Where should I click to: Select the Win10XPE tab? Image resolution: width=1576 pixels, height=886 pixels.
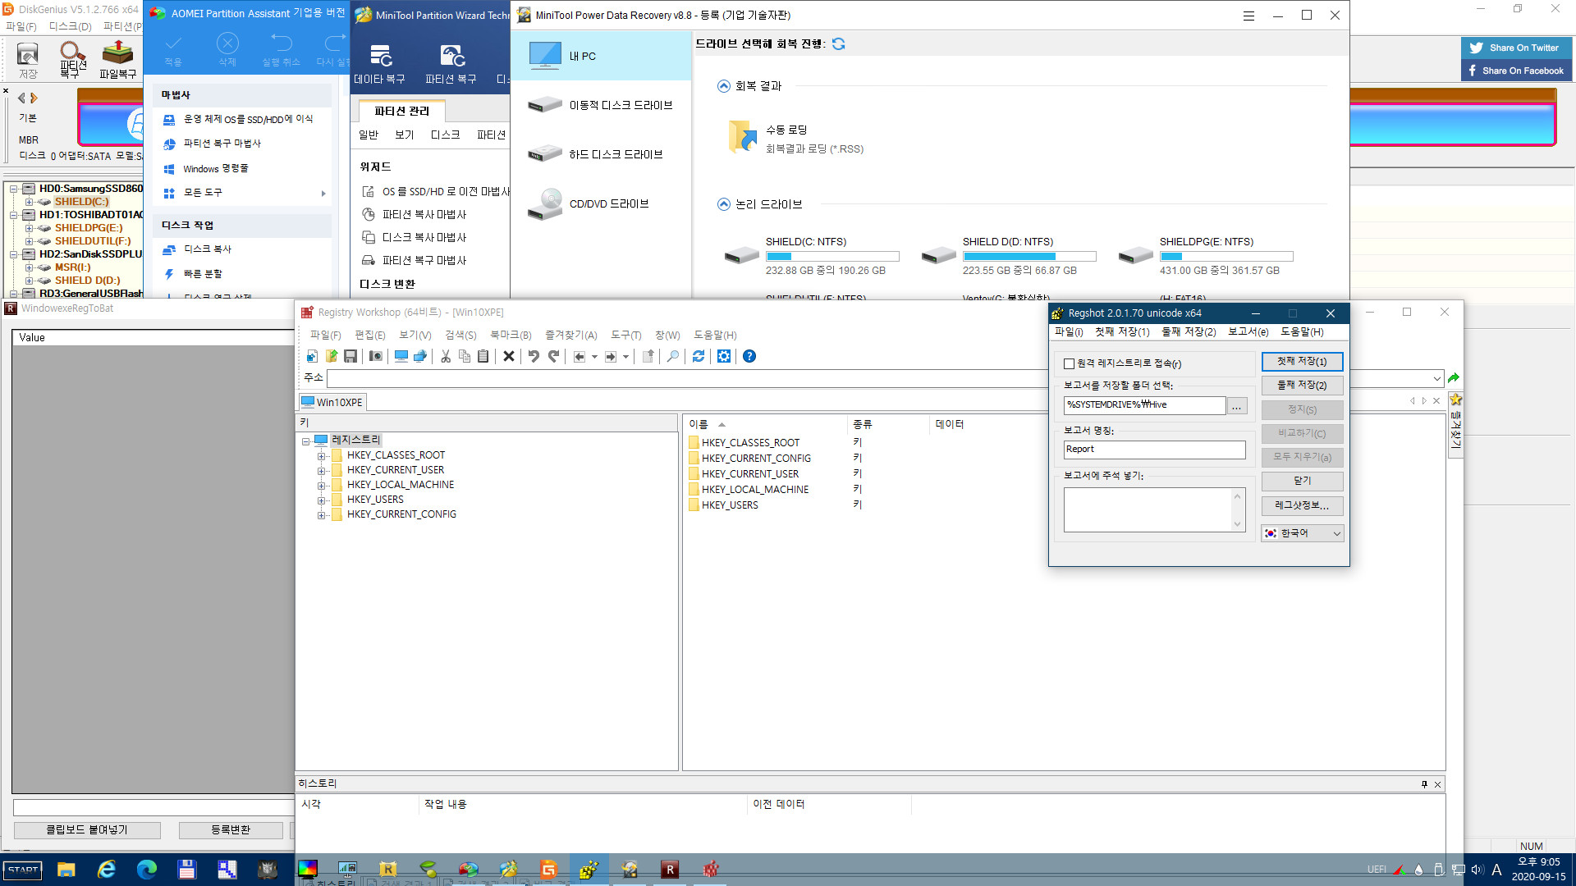click(x=332, y=402)
